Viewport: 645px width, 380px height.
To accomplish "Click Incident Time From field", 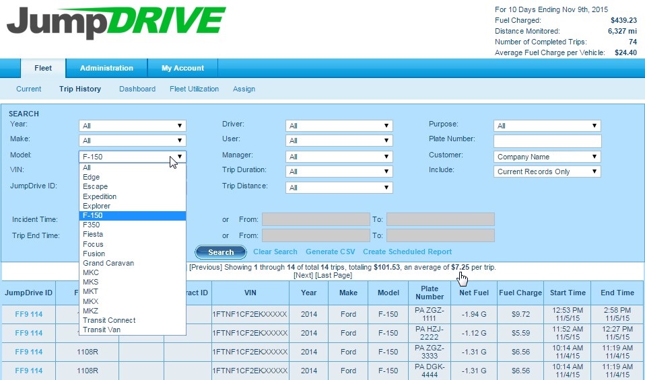I will coord(316,219).
